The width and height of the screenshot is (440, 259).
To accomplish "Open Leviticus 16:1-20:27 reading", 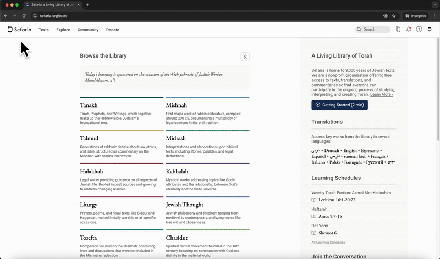I will click(x=337, y=200).
